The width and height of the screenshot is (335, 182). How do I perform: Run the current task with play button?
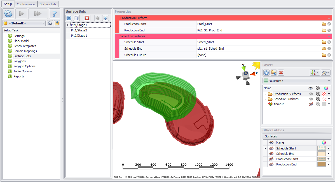[x=21, y=14]
